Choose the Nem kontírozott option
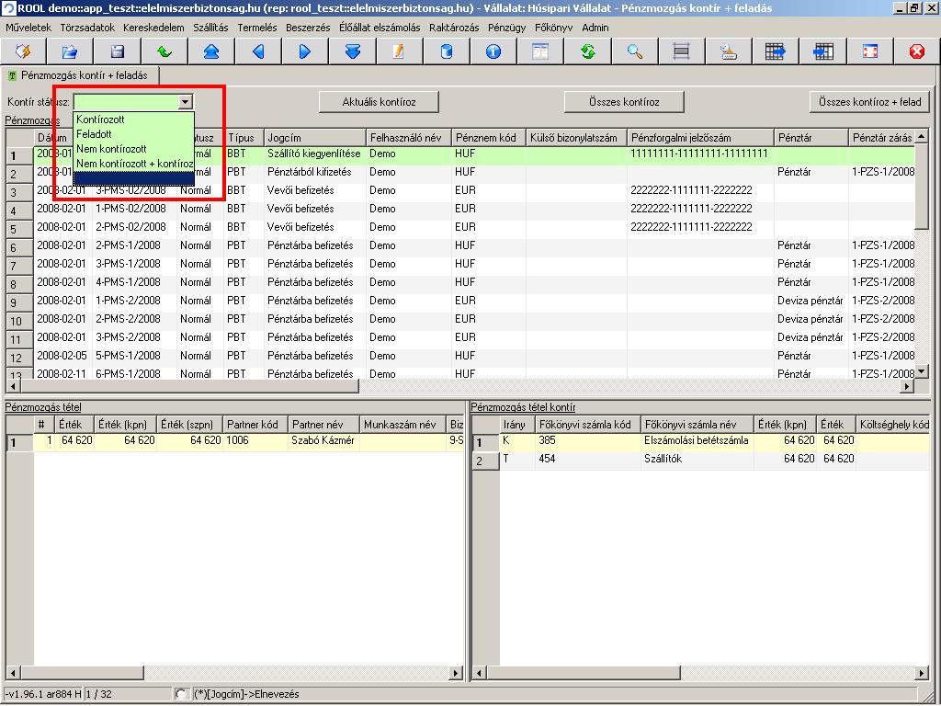 tap(133, 148)
